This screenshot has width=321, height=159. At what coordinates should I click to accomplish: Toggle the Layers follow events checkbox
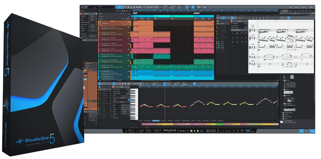pos(96,22)
